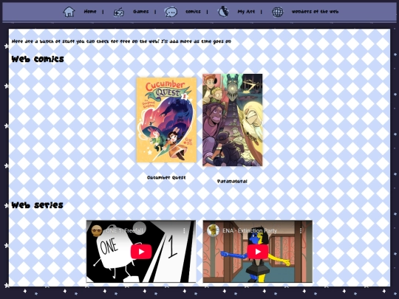Open ONE 1: Freefall video title link

124,230
